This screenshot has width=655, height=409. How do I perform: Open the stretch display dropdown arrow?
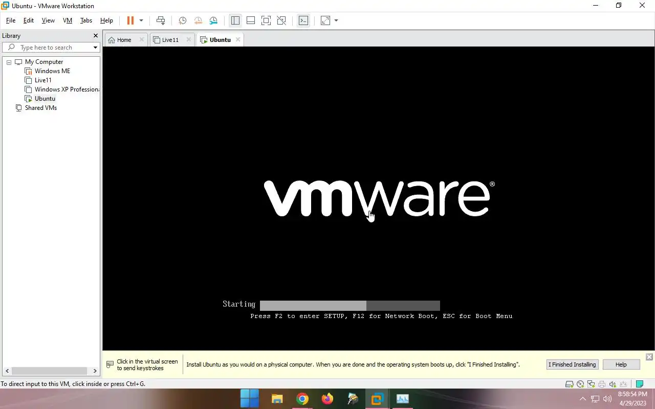pos(336,20)
